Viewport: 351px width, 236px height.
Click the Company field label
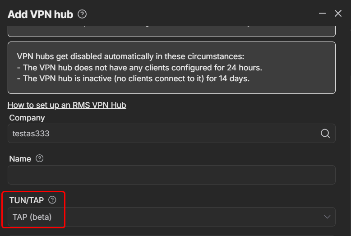coord(27,118)
